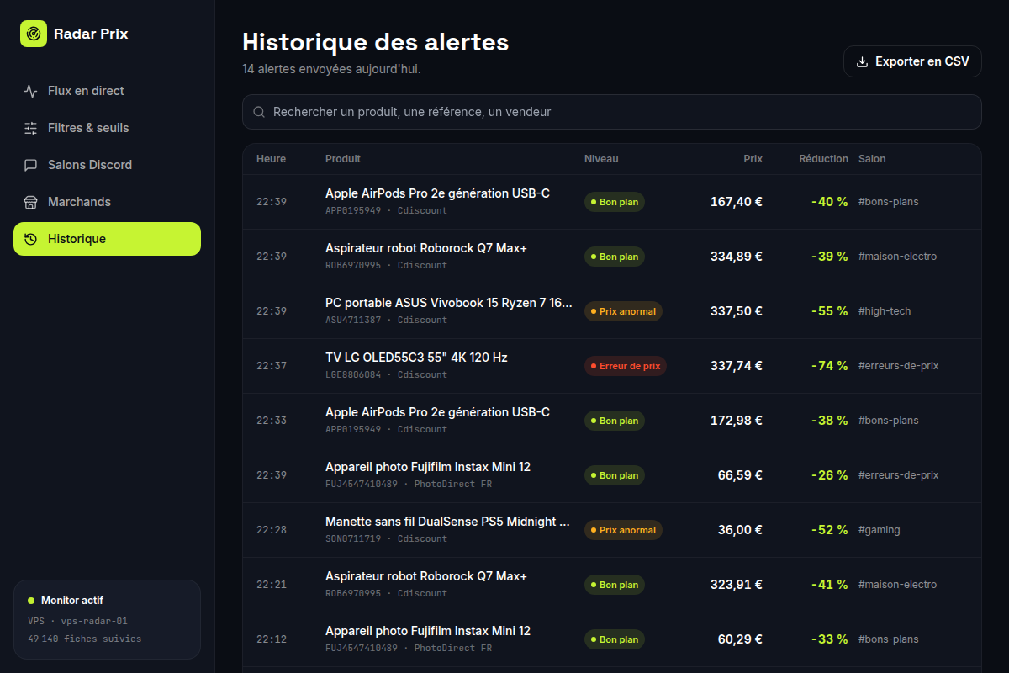This screenshot has width=1009, height=673.
Task: Click reference ROB6970995 on 323,91 € row
Action: (x=353, y=593)
